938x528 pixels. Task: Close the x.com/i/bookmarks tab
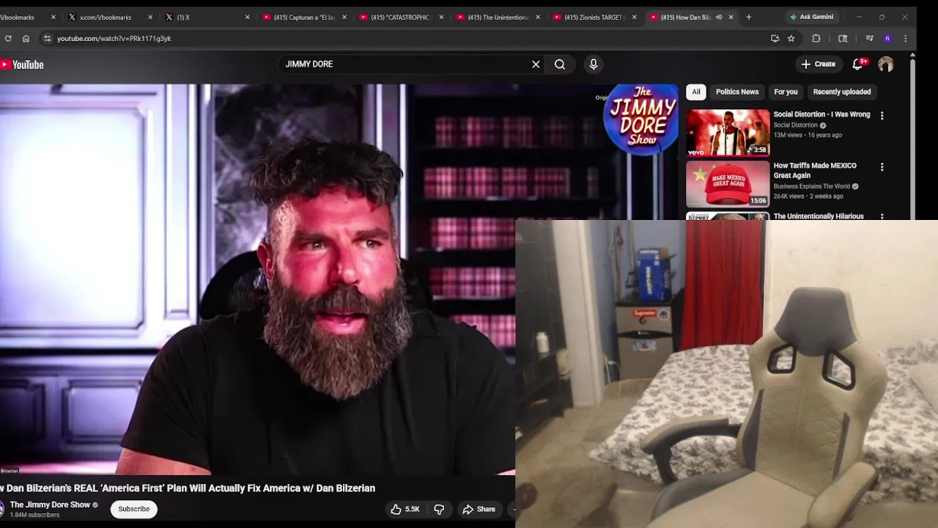[150, 17]
